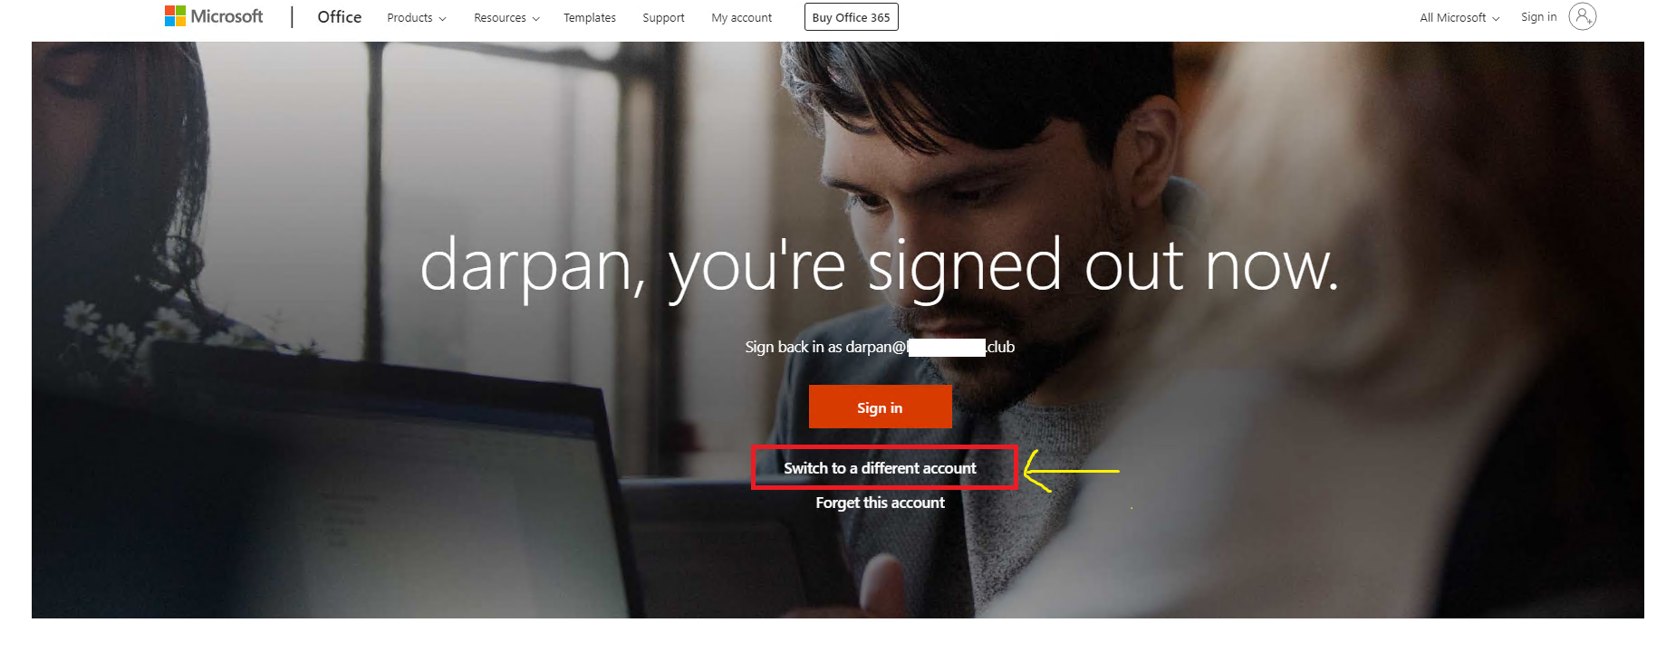Go to My account in navigation
The image size is (1676, 661).
741,17
